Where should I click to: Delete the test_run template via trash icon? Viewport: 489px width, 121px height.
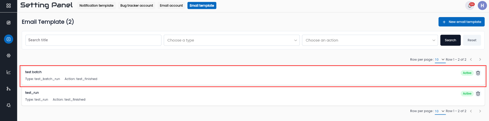point(478,93)
